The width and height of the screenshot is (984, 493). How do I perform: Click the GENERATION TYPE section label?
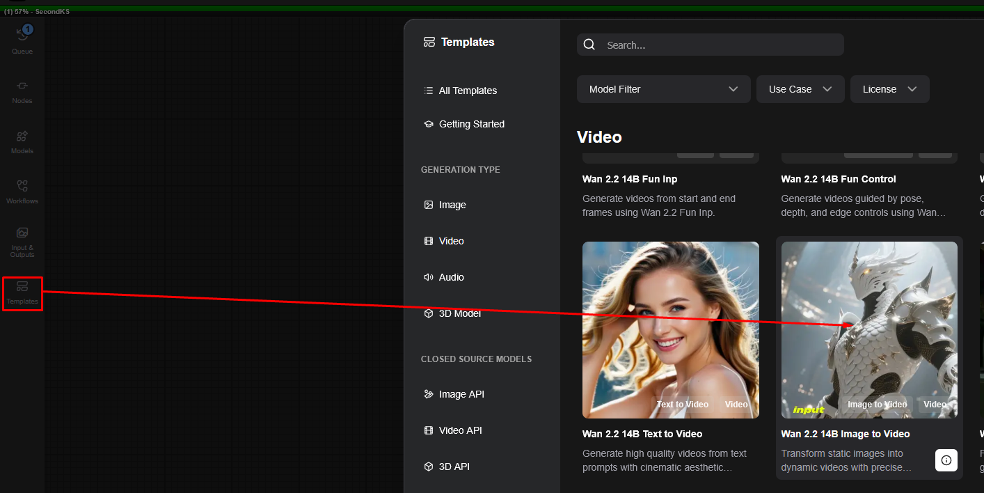[x=461, y=170]
